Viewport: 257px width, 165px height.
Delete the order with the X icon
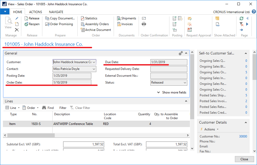click(x=17, y=30)
